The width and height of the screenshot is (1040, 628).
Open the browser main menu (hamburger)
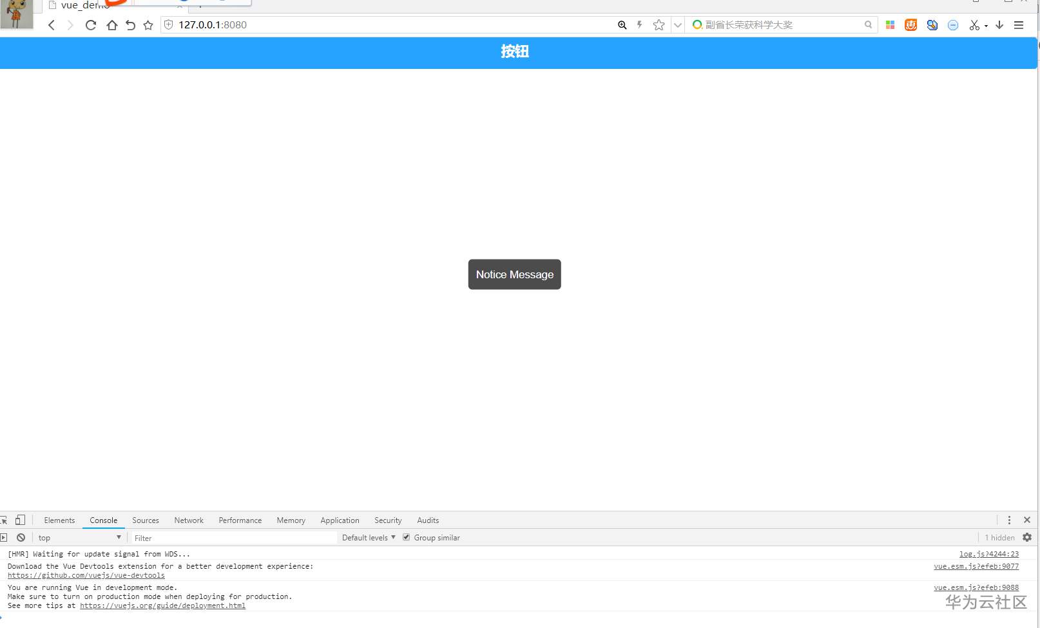[x=1019, y=25]
